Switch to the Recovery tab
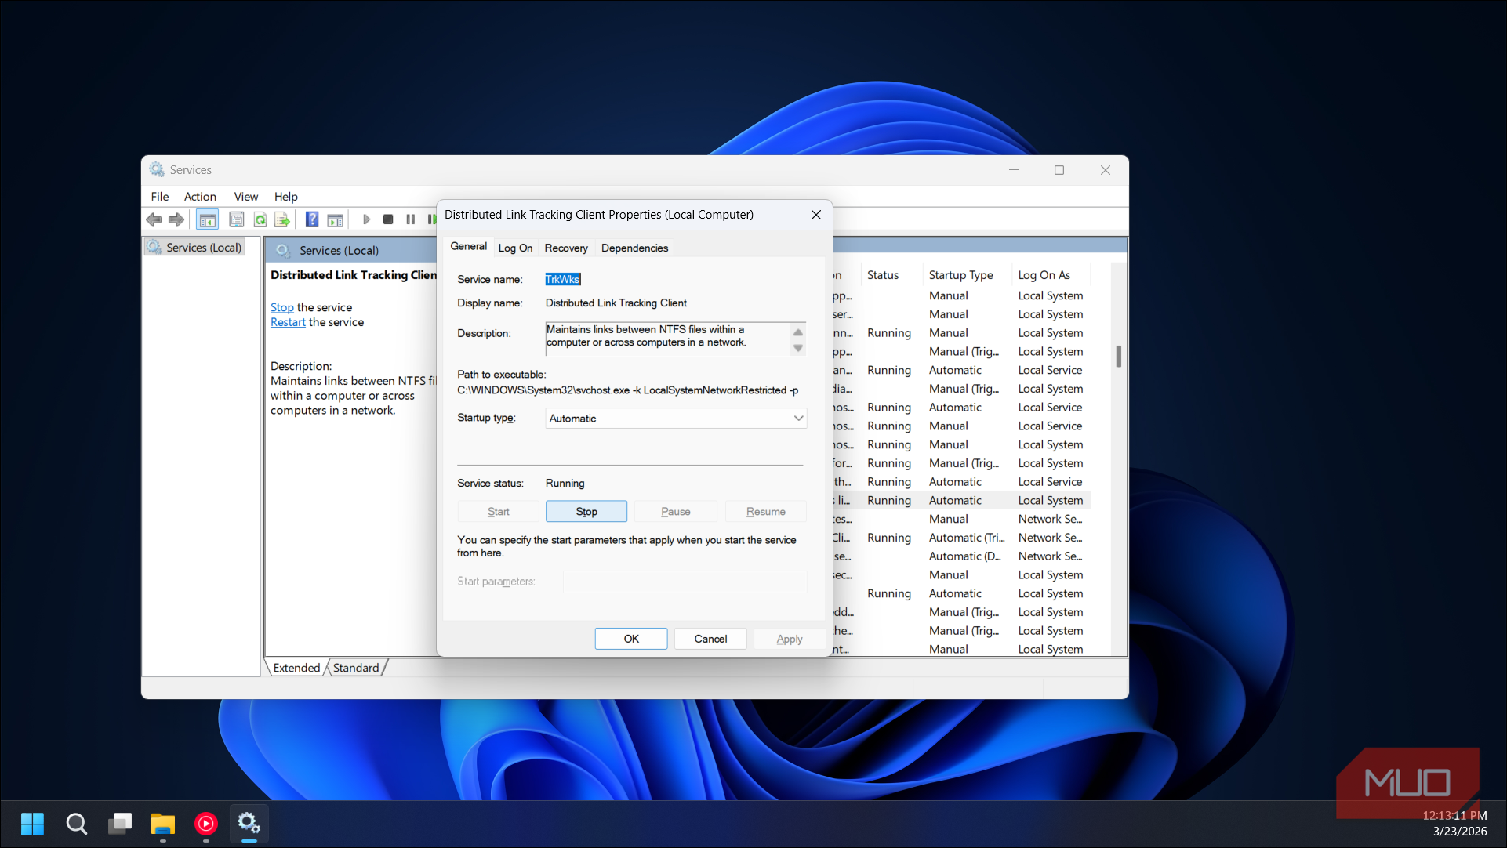Viewport: 1507px width, 848px height. tap(566, 248)
